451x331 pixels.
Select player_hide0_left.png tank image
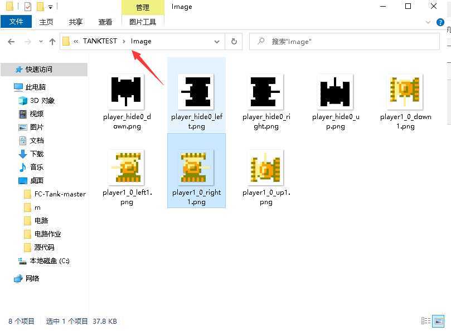(196, 92)
